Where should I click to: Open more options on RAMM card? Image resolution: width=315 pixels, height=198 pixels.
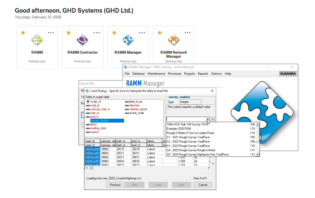(51, 33)
